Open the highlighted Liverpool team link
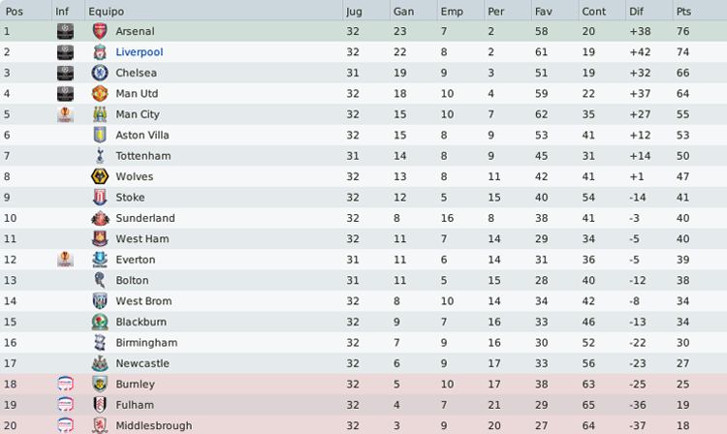The width and height of the screenshot is (727, 434). pos(140,52)
